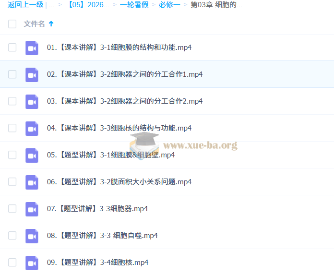Go to 一轮暑假 breadcrumb folder
334x275 pixels.
tap(133, 5)
